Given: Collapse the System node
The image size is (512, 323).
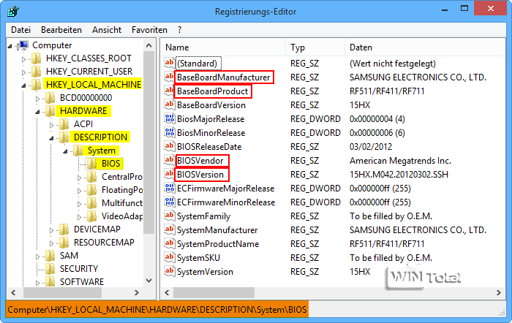Looking at the screenshot, I should click(65, 151).
